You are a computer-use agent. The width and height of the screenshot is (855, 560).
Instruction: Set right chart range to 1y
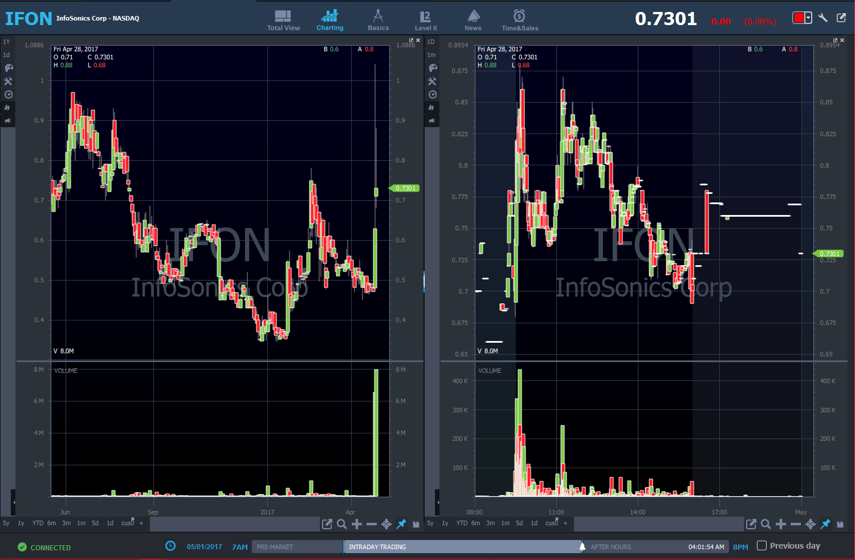click(x=445, y=523)
